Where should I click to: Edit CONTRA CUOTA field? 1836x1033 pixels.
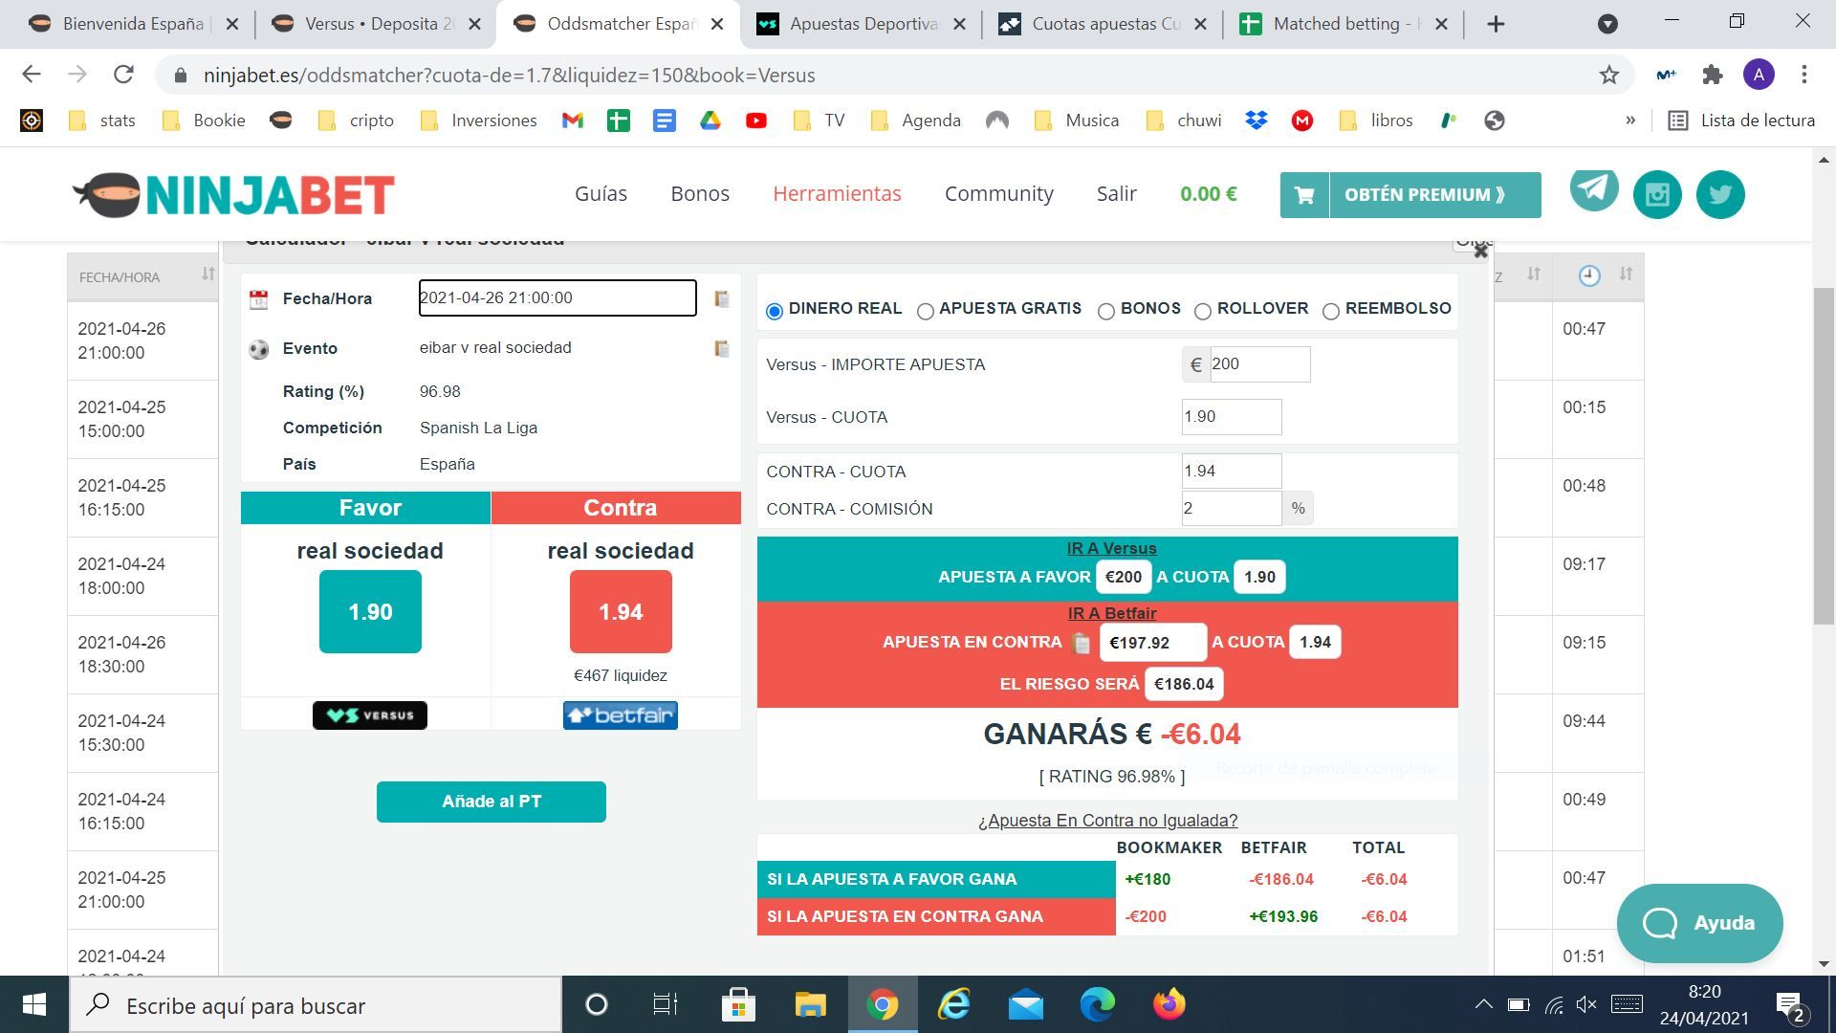(1232, 471)
